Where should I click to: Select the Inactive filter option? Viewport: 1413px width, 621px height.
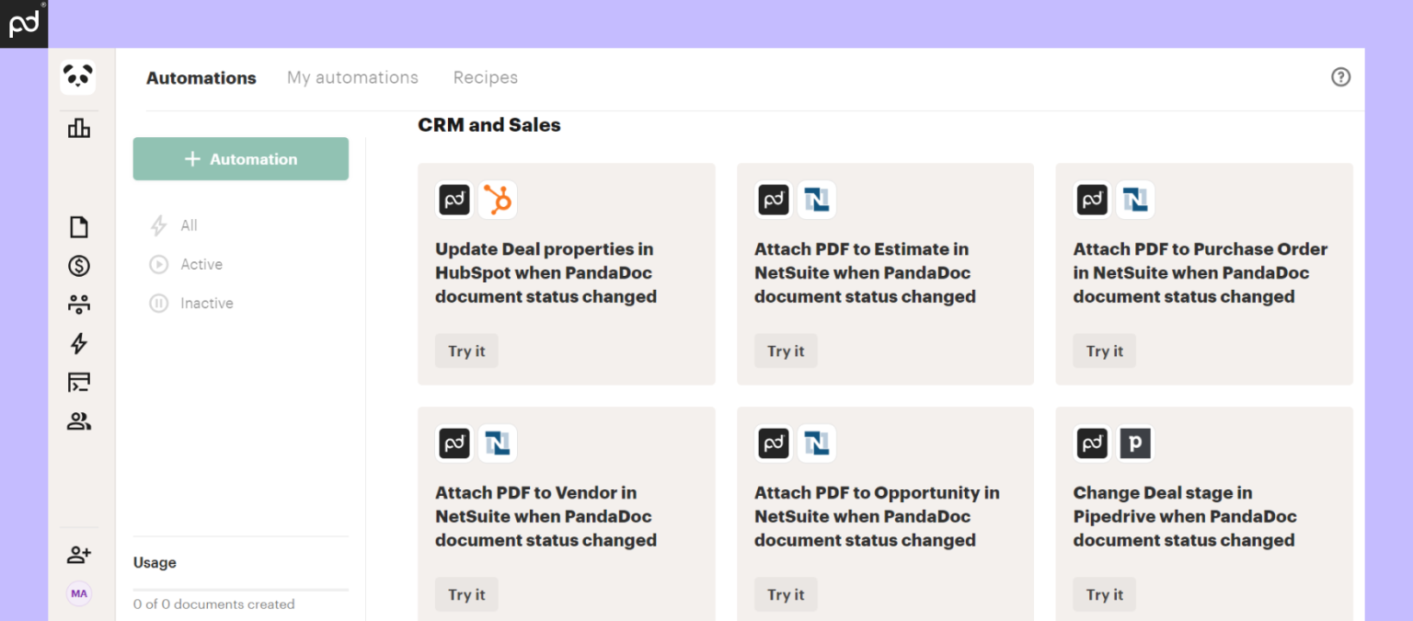tap(206, 303)
